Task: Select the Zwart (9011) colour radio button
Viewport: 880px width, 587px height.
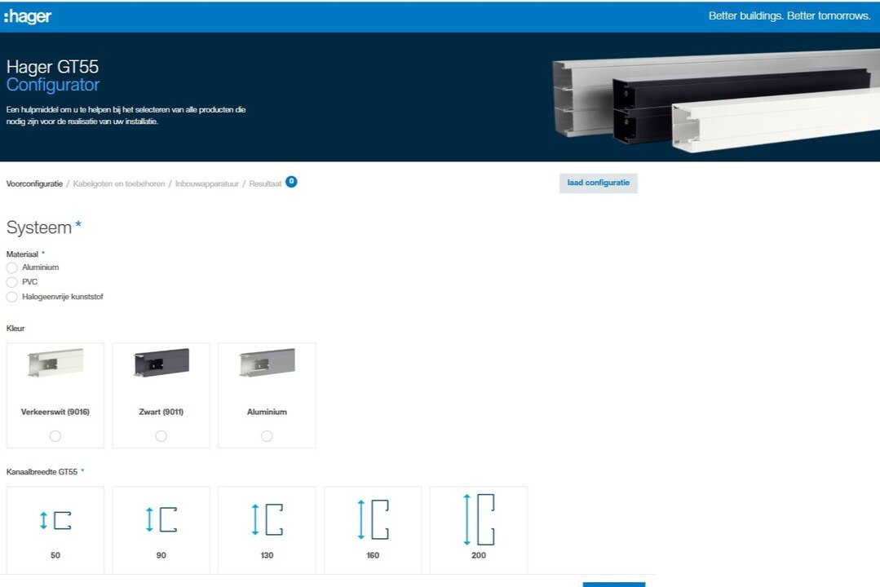Action: coord(161,436)
